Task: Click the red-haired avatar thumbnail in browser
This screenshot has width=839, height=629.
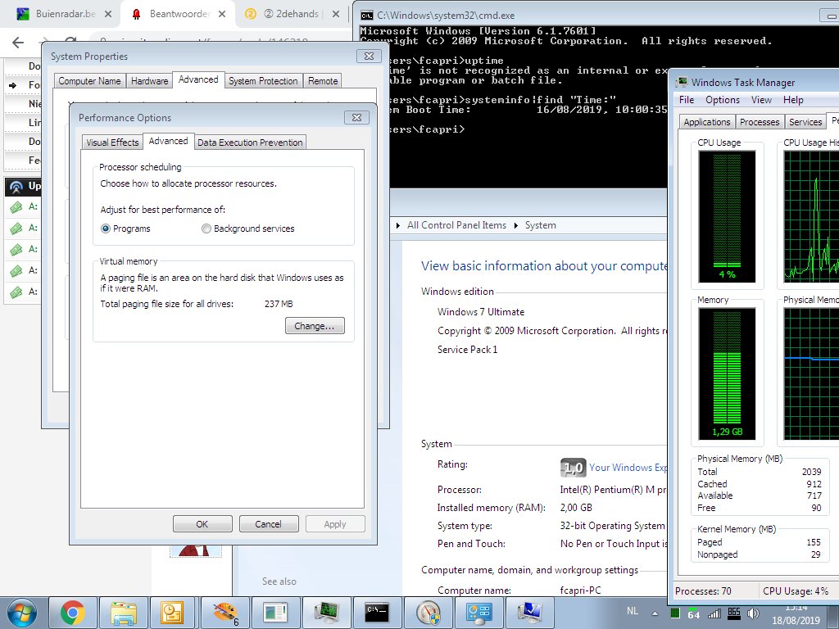Action: point(195,551)
